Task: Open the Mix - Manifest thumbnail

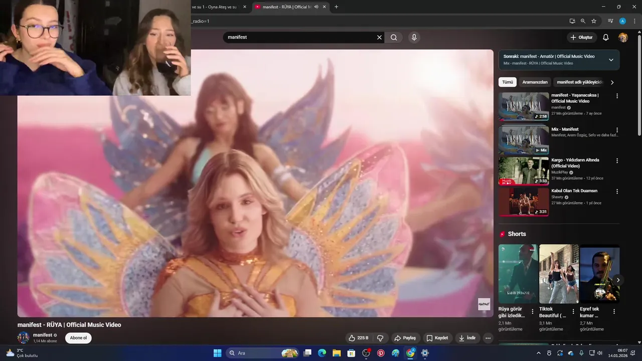Action: (x=524, y=140)
